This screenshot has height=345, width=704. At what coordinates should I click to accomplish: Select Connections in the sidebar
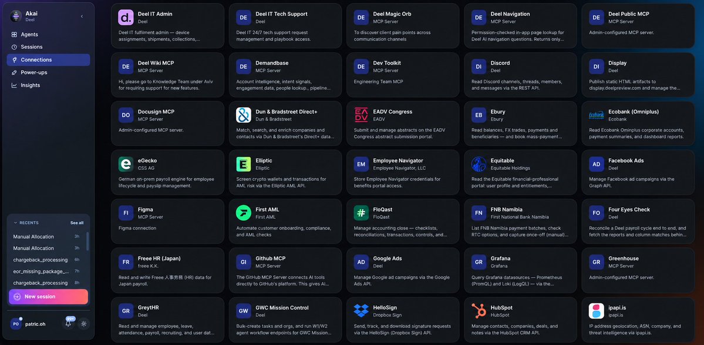(x=48, y=60)
